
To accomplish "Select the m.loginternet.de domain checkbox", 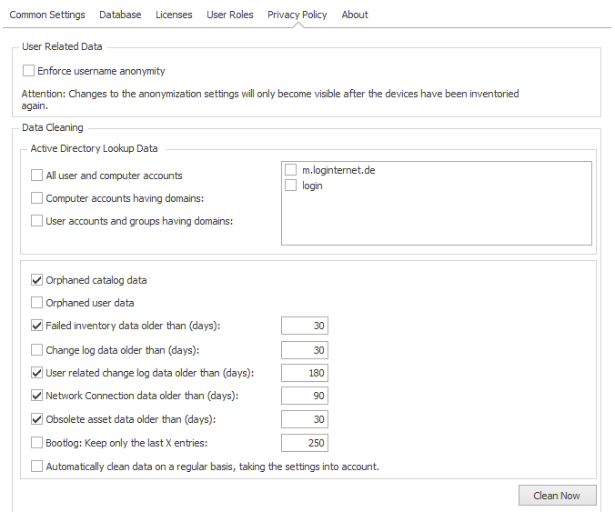I will [290, 170].
